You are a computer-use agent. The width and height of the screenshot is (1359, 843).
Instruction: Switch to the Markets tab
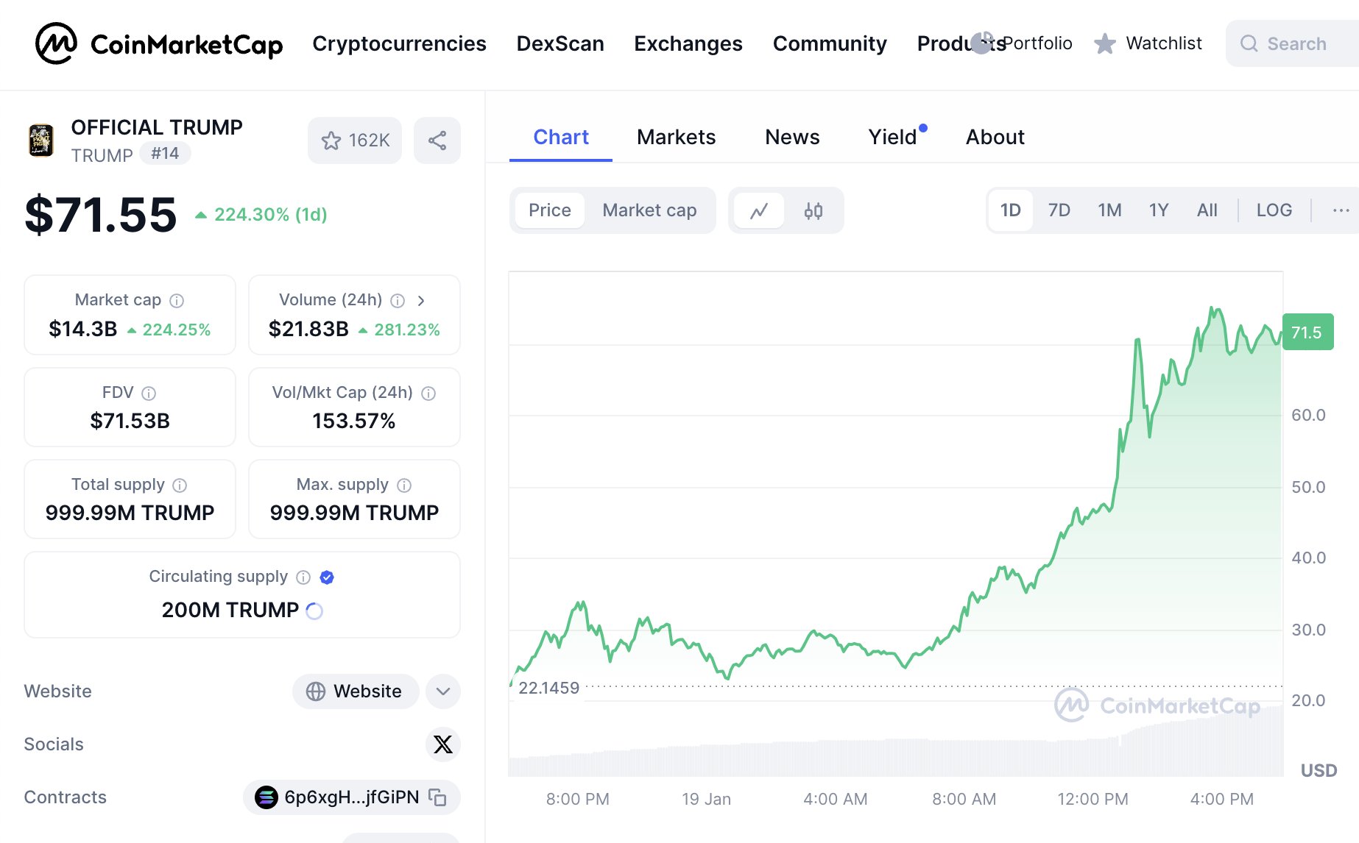676,138
